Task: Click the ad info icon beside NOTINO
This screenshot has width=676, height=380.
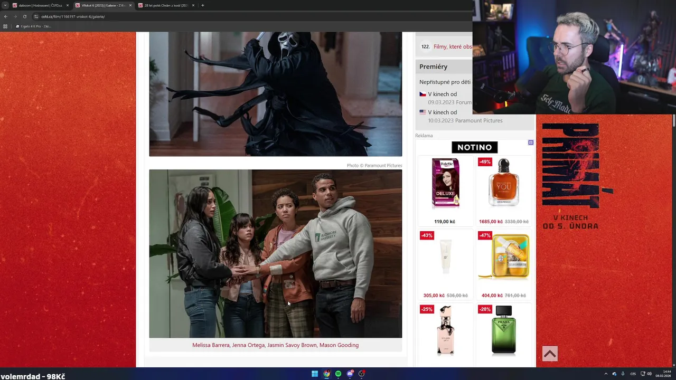Action: pyautogui.click(x=531, y=142)
